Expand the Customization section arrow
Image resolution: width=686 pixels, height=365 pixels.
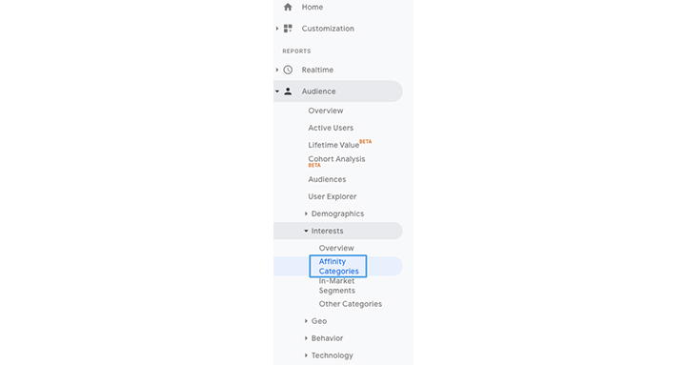pos(277,29)
